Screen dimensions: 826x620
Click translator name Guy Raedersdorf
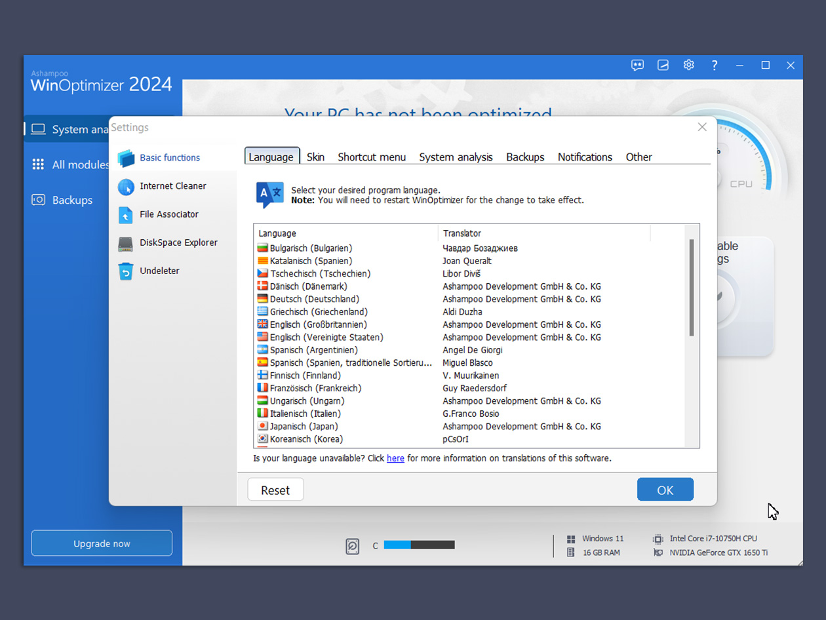point(475,388)
